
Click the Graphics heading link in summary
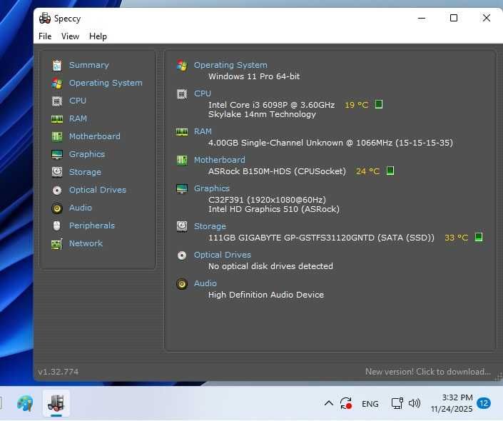(x=212, y=188)
